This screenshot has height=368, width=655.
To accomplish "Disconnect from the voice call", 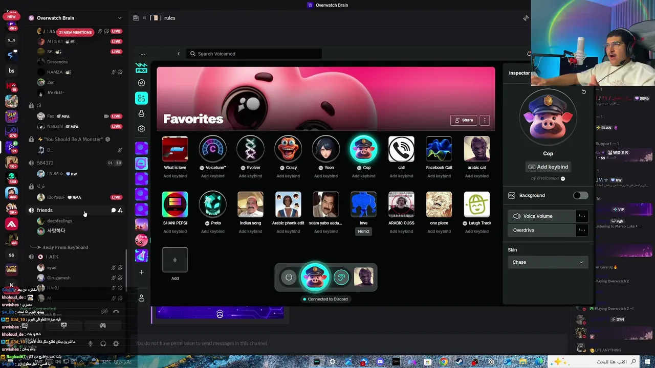I will pyautogui.click(x=116, y=311).
